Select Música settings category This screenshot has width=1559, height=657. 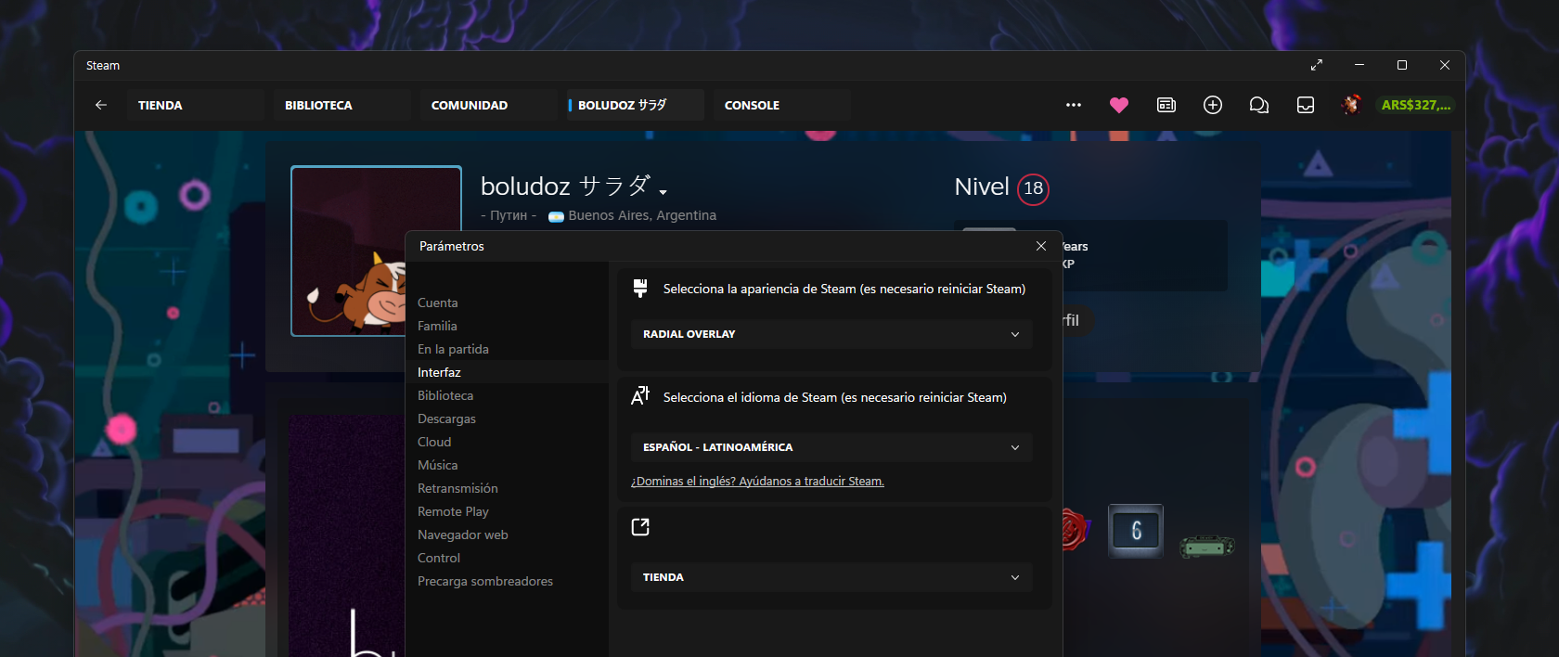pyautogui.click(x=507, y=465)
